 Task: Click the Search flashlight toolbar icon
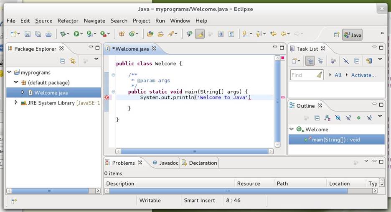[171, 34]
